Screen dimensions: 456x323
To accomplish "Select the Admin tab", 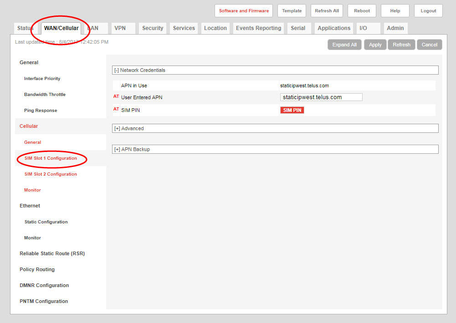I will tap(395, 28).
